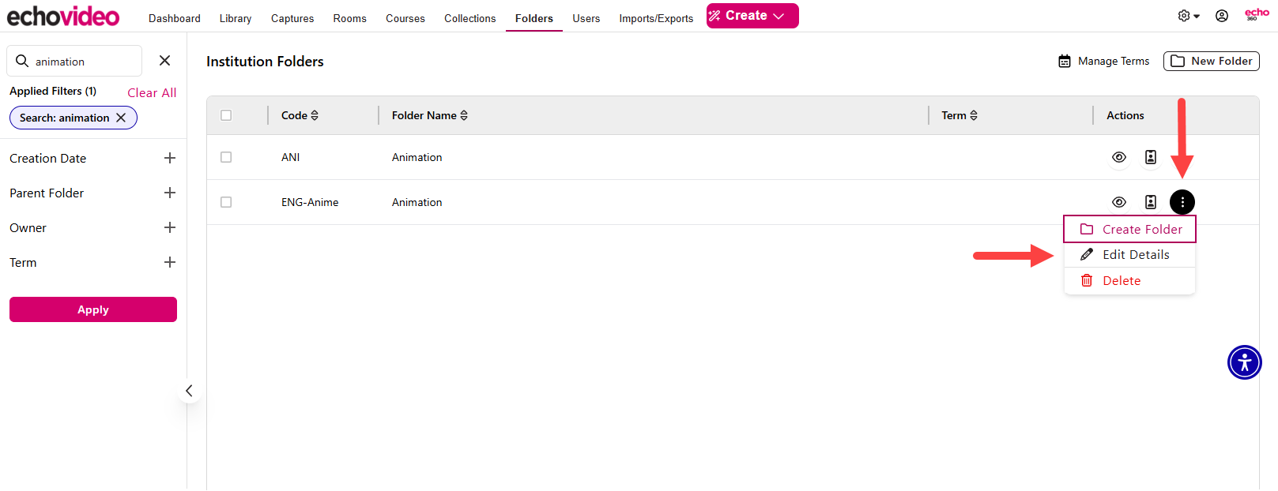Choose Create Folder from the context menu
Image resolution: width=1278 pixels, height=491 pixels.
click(x=1129, y=229)
